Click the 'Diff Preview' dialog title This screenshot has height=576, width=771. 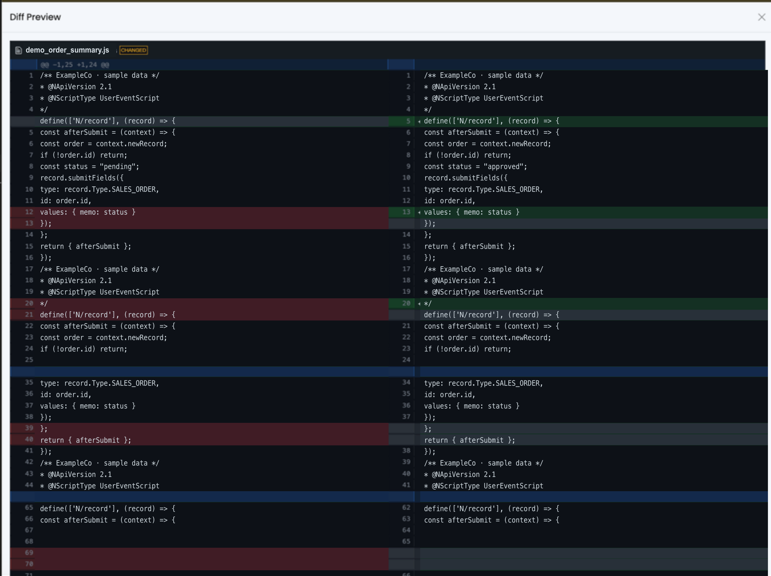(35, 17)
